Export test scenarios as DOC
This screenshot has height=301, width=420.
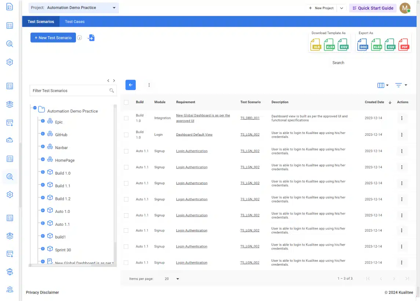coord(363,45)
